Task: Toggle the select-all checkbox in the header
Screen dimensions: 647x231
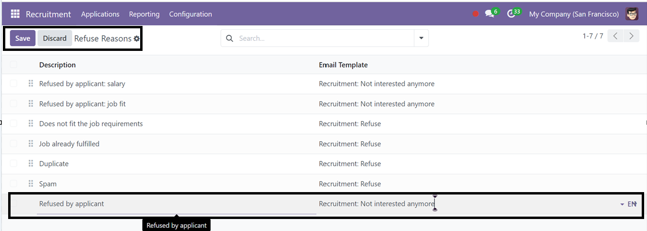Action: click(13, 64)
